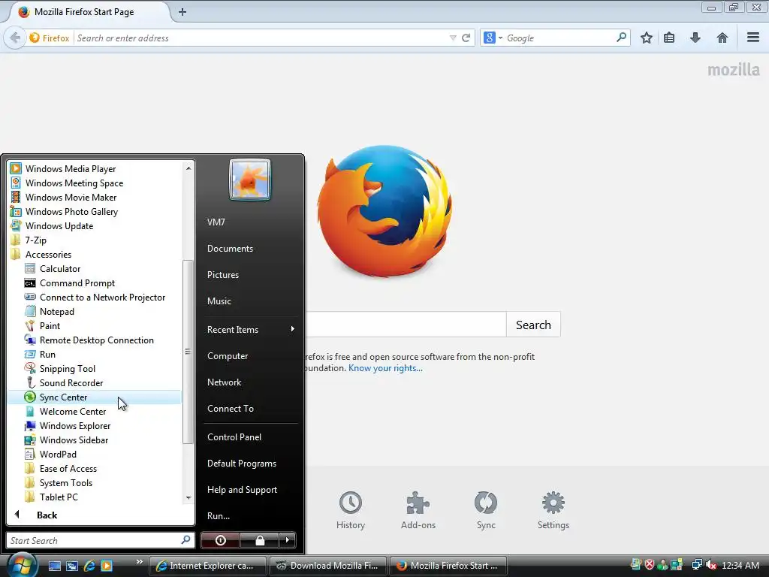Open the Firefox hamburger menu

[752, 38]
